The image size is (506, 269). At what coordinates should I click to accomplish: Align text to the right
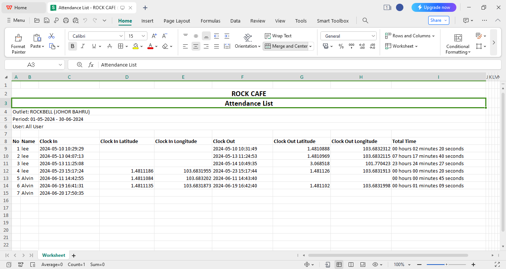pos(206,46)
